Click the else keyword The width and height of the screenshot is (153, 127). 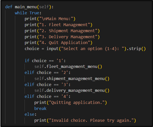coord(29,115)
